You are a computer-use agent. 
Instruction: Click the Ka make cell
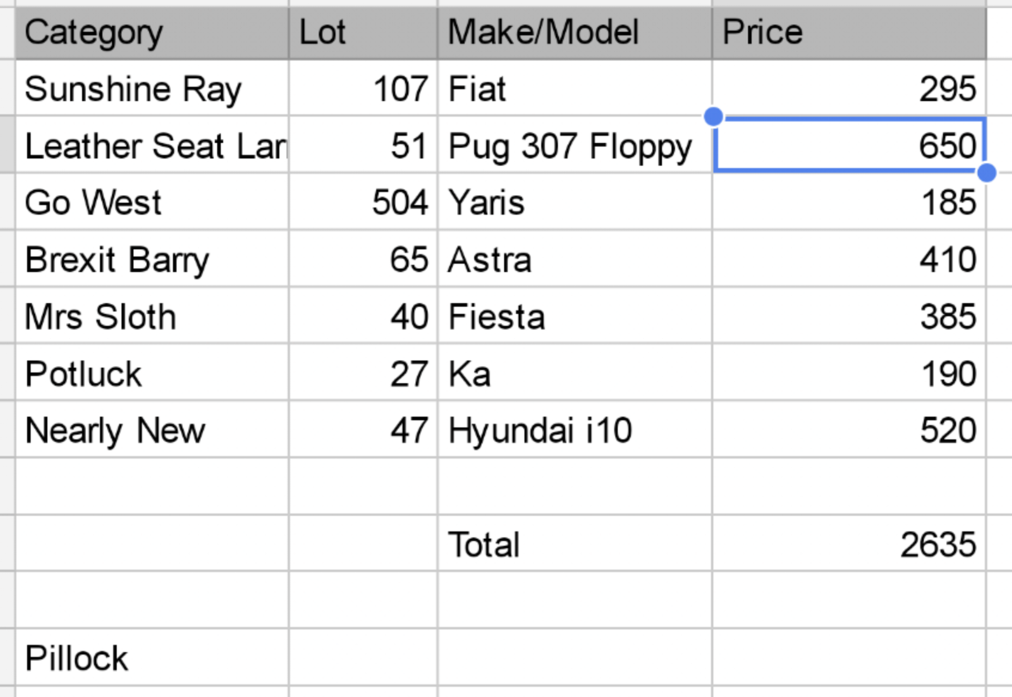pyautogui.click(x=575, y=373)
